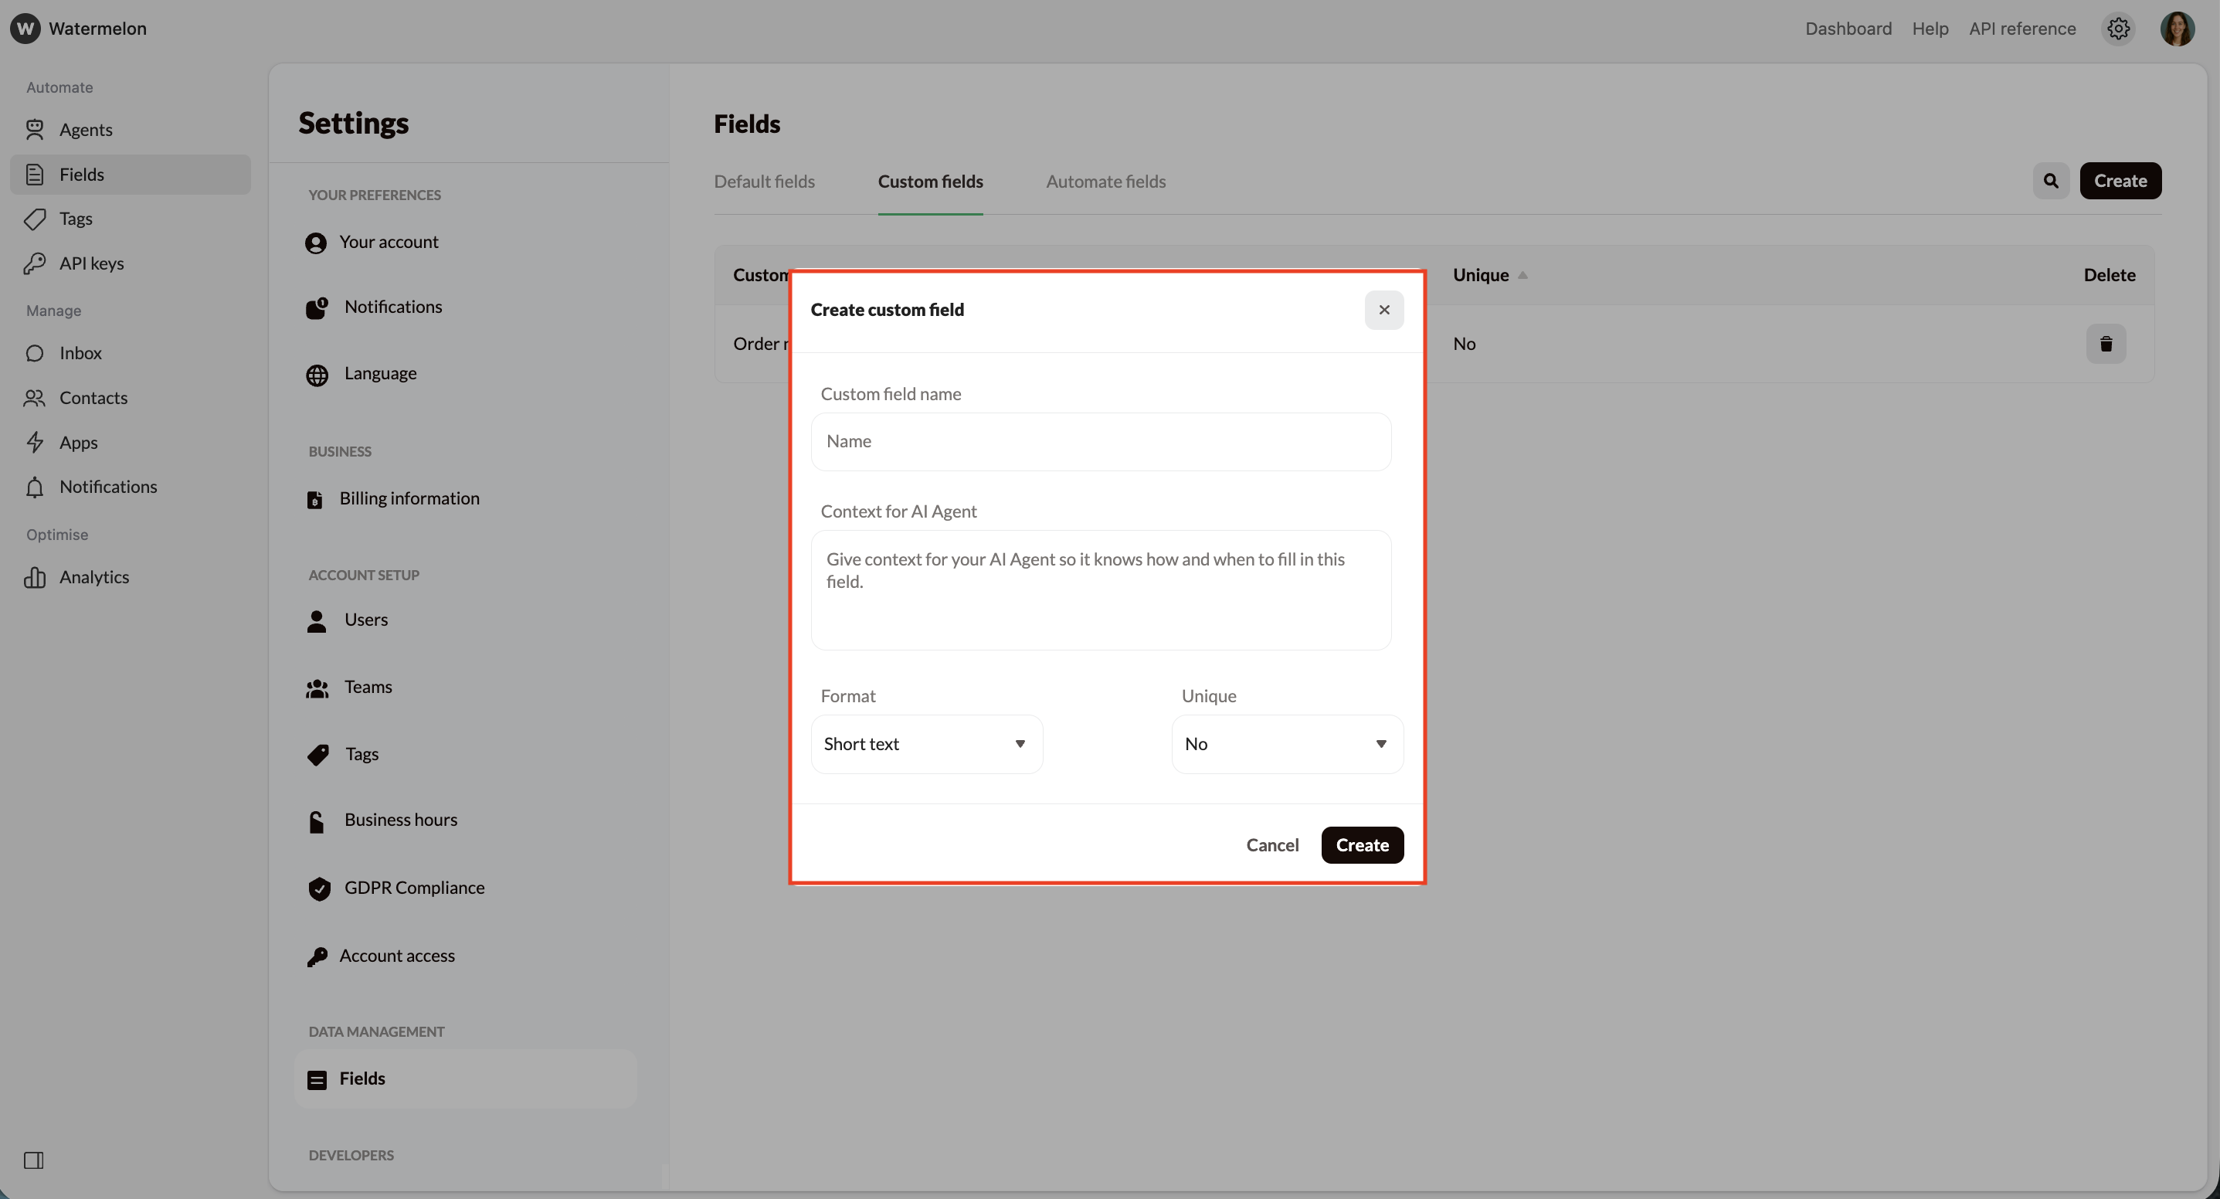Close the Create custom field dialog
Image resolution: width=2220 pixels, height=1199 pixels.
pos(1383,310)
